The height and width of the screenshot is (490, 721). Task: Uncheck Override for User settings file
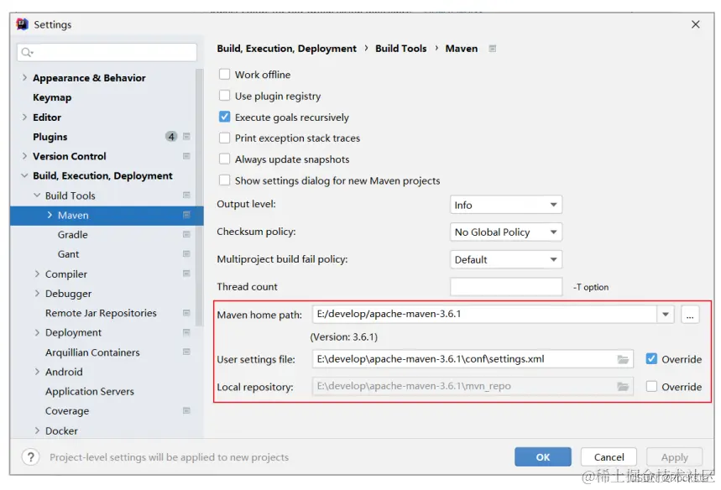pos(651,359)
